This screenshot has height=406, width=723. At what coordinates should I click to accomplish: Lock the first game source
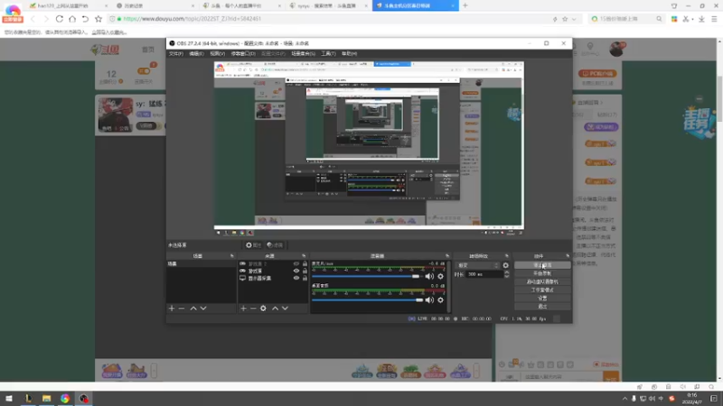point(305,263)
